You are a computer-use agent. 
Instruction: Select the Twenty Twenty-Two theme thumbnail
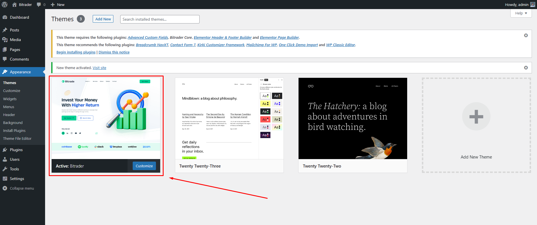click(352, 118)
